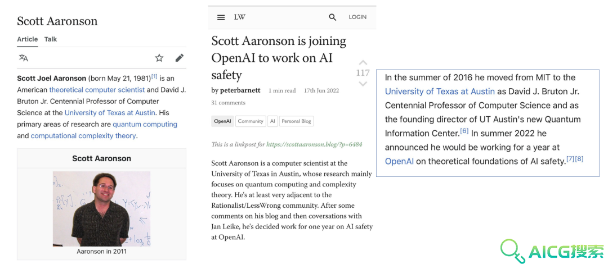Image resolution: width=608 pixels, height=269 pixels.
Task: Click the 1 min read label
Action: 282,90
